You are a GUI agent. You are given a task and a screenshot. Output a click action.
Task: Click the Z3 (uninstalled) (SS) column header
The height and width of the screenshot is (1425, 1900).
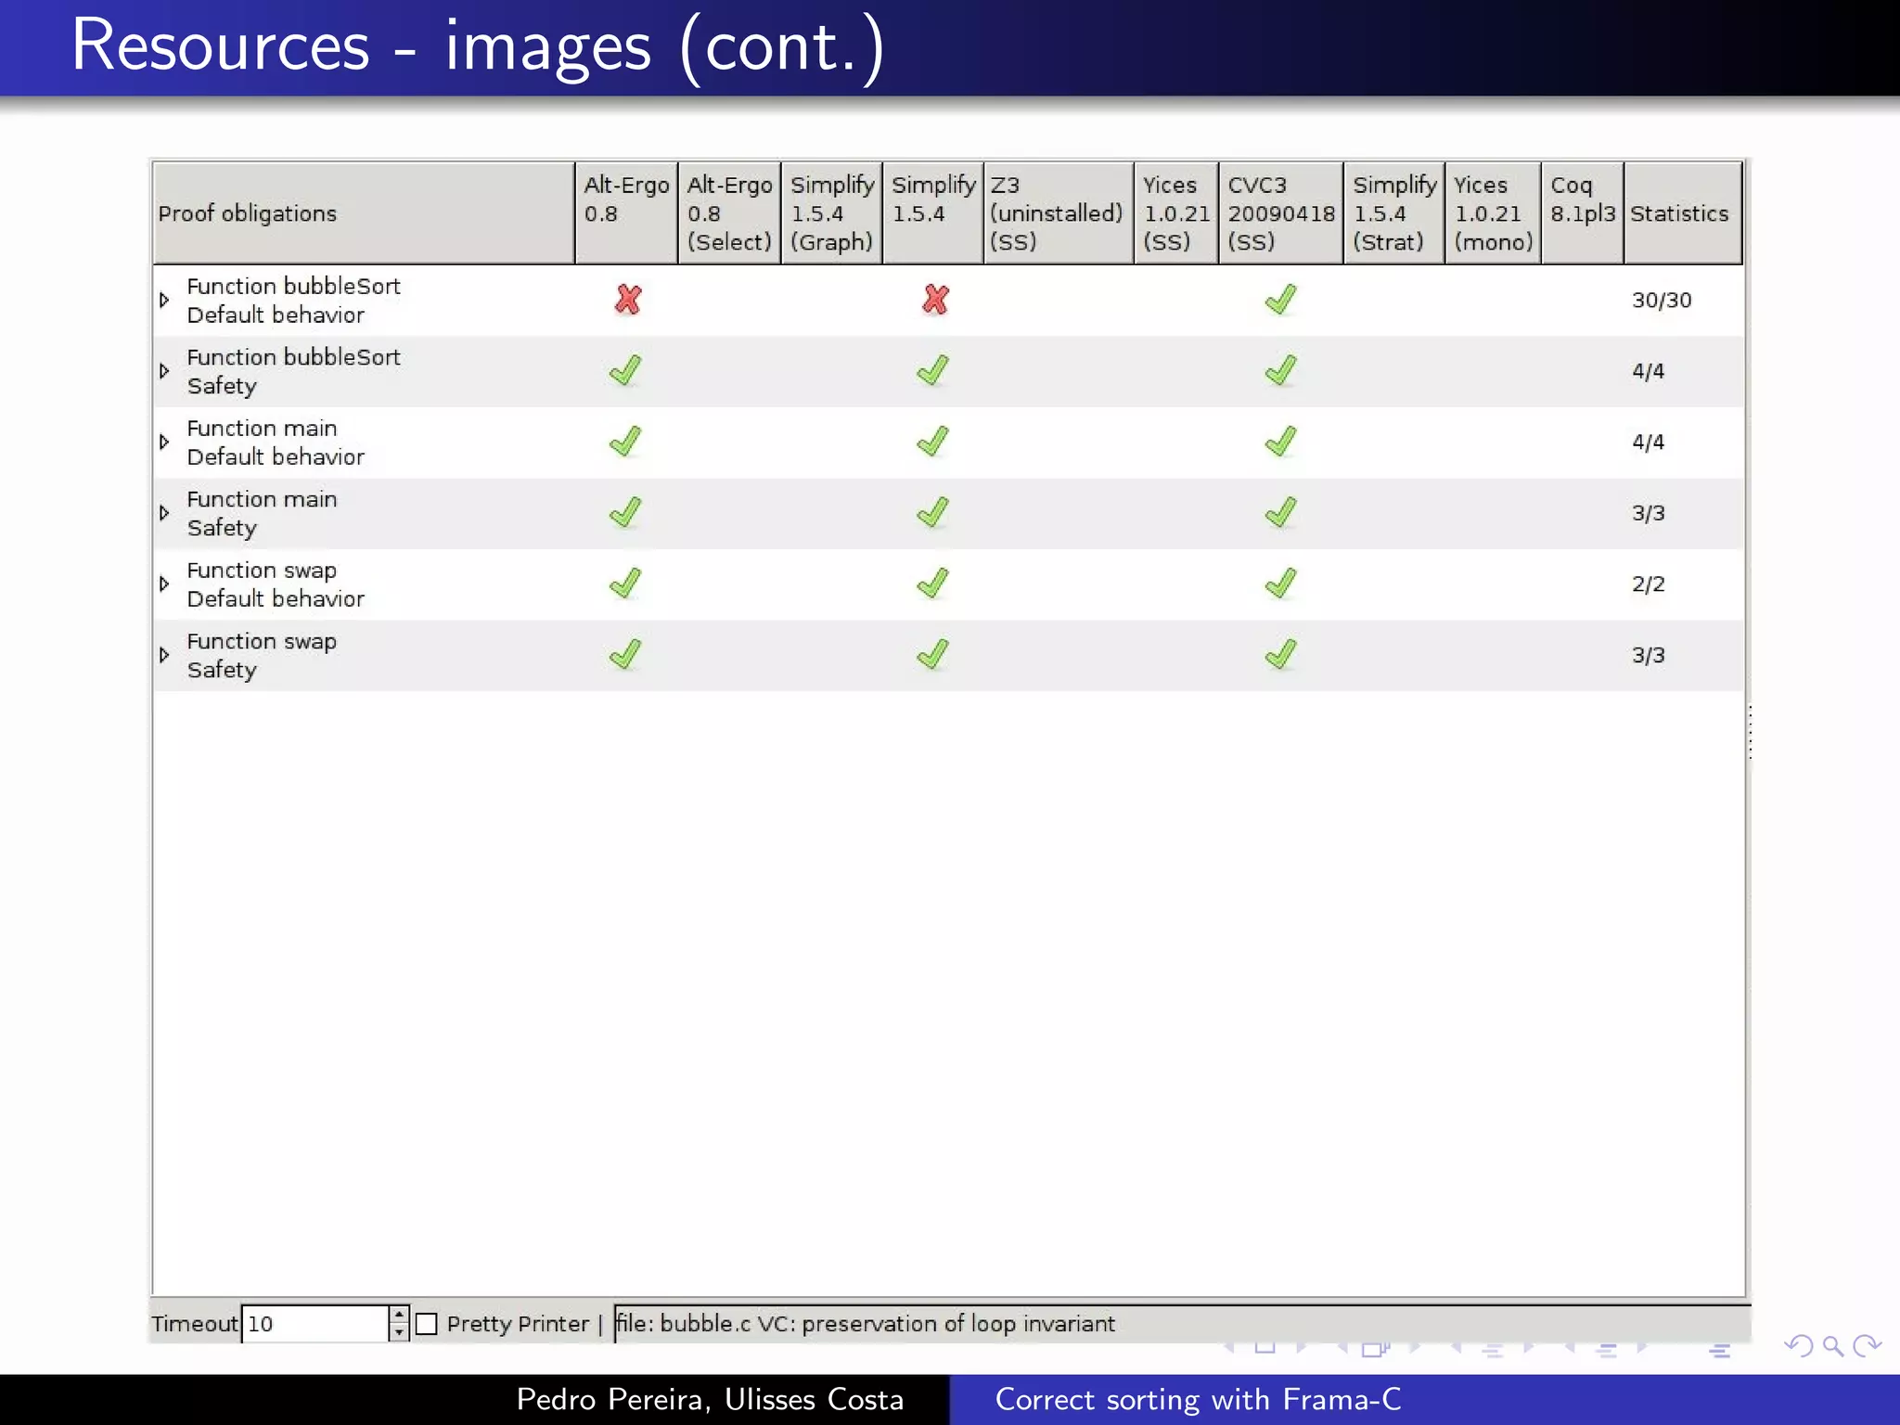pyautogui.click(x=1059, y=213)
